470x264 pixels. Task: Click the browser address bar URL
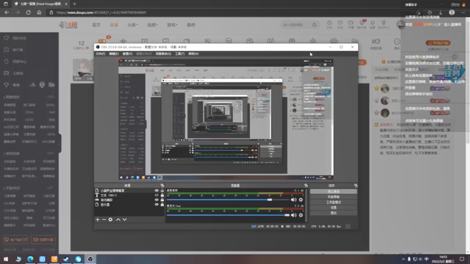[101, 12]
